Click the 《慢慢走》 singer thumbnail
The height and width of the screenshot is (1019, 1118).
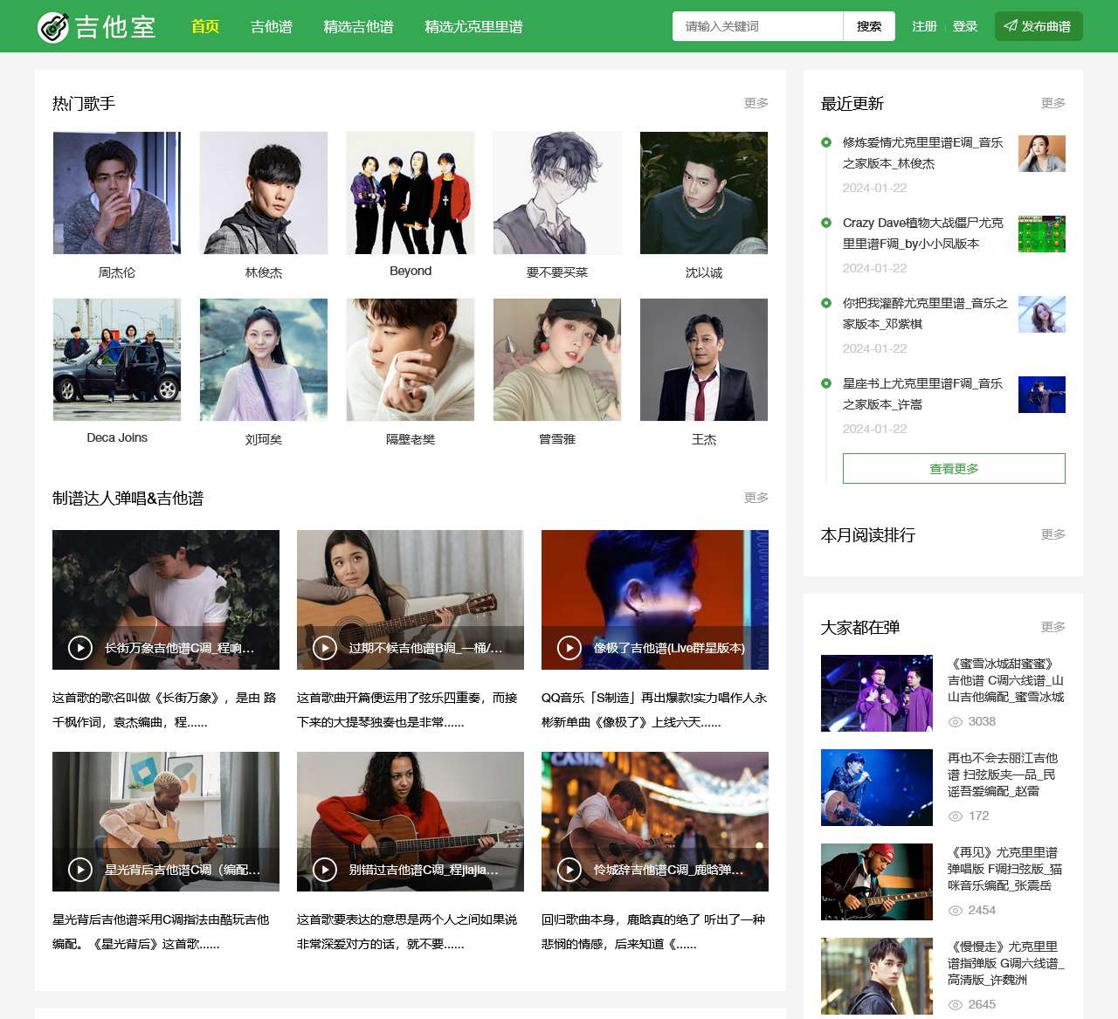(877, 976)
